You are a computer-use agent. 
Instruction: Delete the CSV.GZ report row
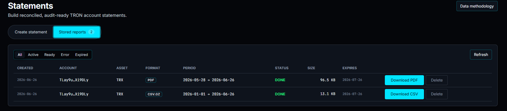[x=437, y=94]
